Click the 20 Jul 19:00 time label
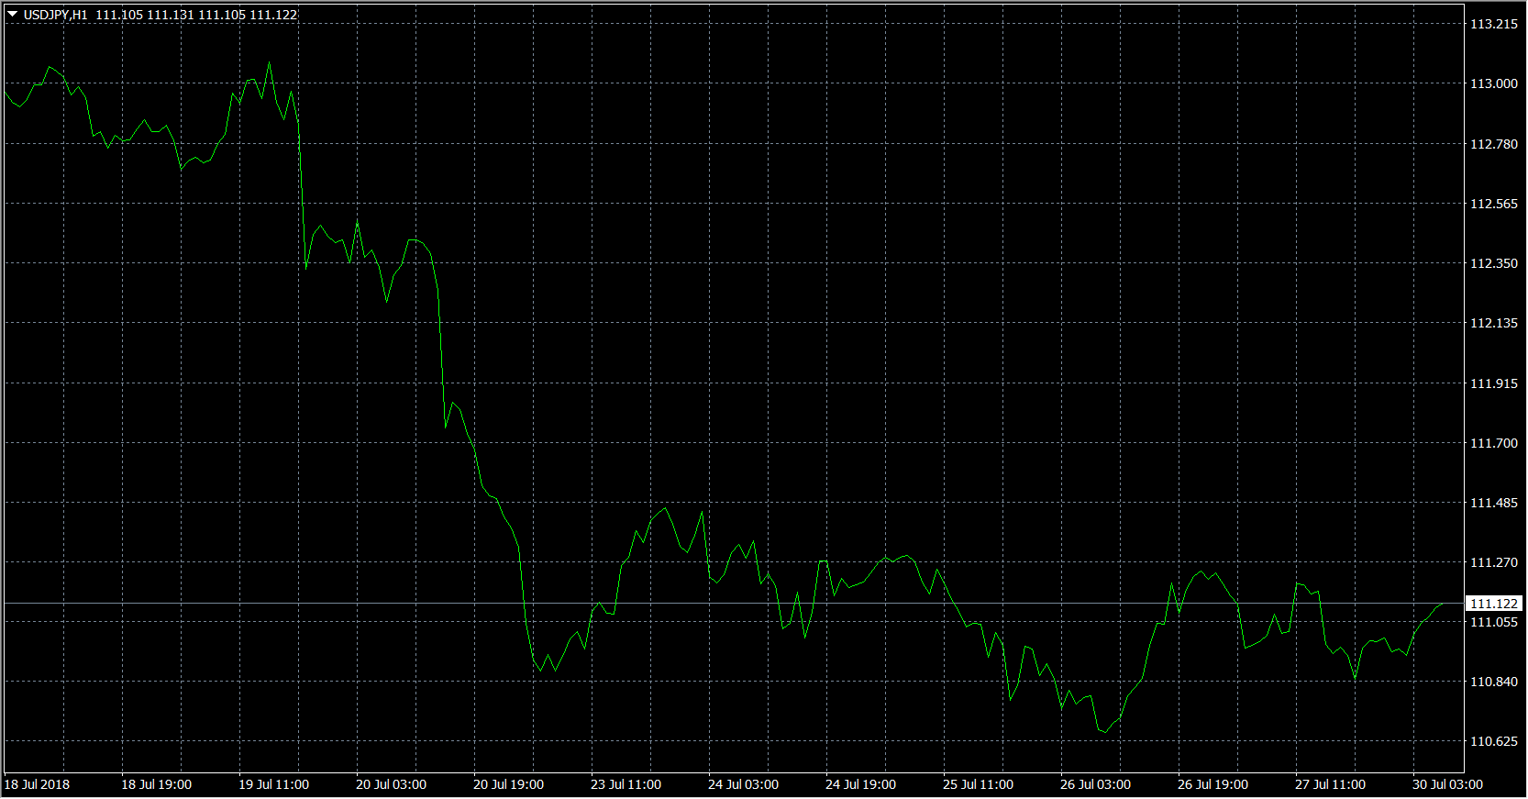The height and width of the screenshot is (799, 1528). (508, 784)
